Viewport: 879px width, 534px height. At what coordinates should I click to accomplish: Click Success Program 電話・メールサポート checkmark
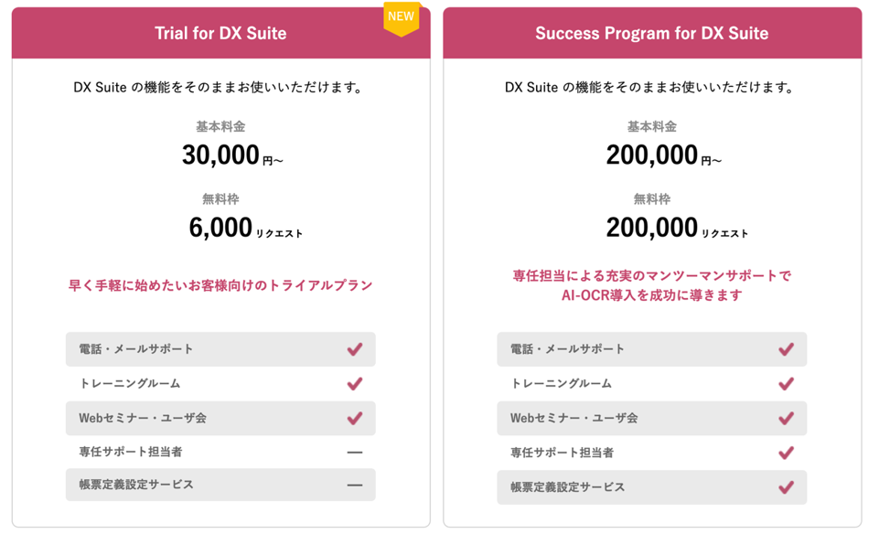pos(786,349)
